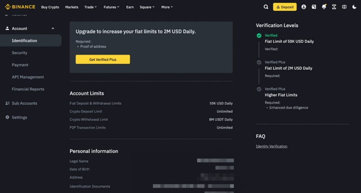Click the 'Crypto Deposit Limit' label
The width and height of the screenshot is (361, 193).
pos(86,111)
